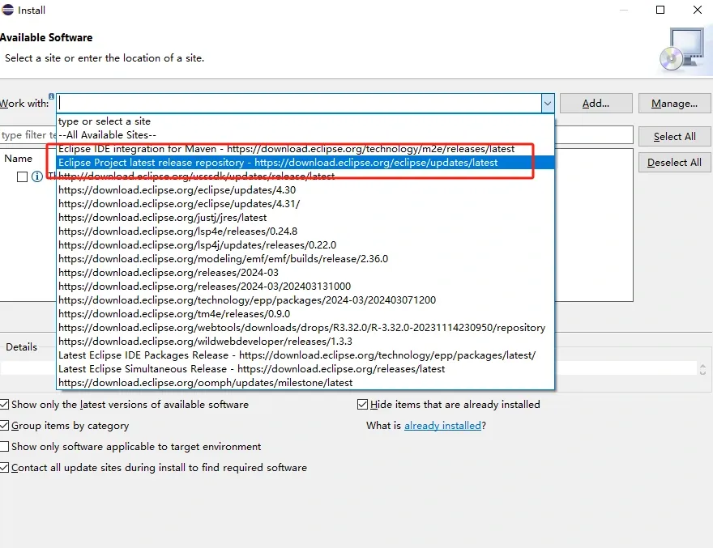Pick the usssdk/updates/release/latest site

(305, 176)
